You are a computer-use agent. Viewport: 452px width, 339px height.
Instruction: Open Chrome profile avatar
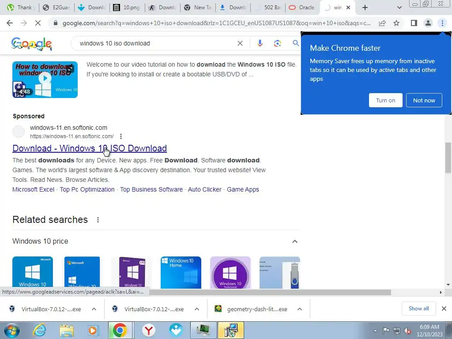(x=428, y=23)
